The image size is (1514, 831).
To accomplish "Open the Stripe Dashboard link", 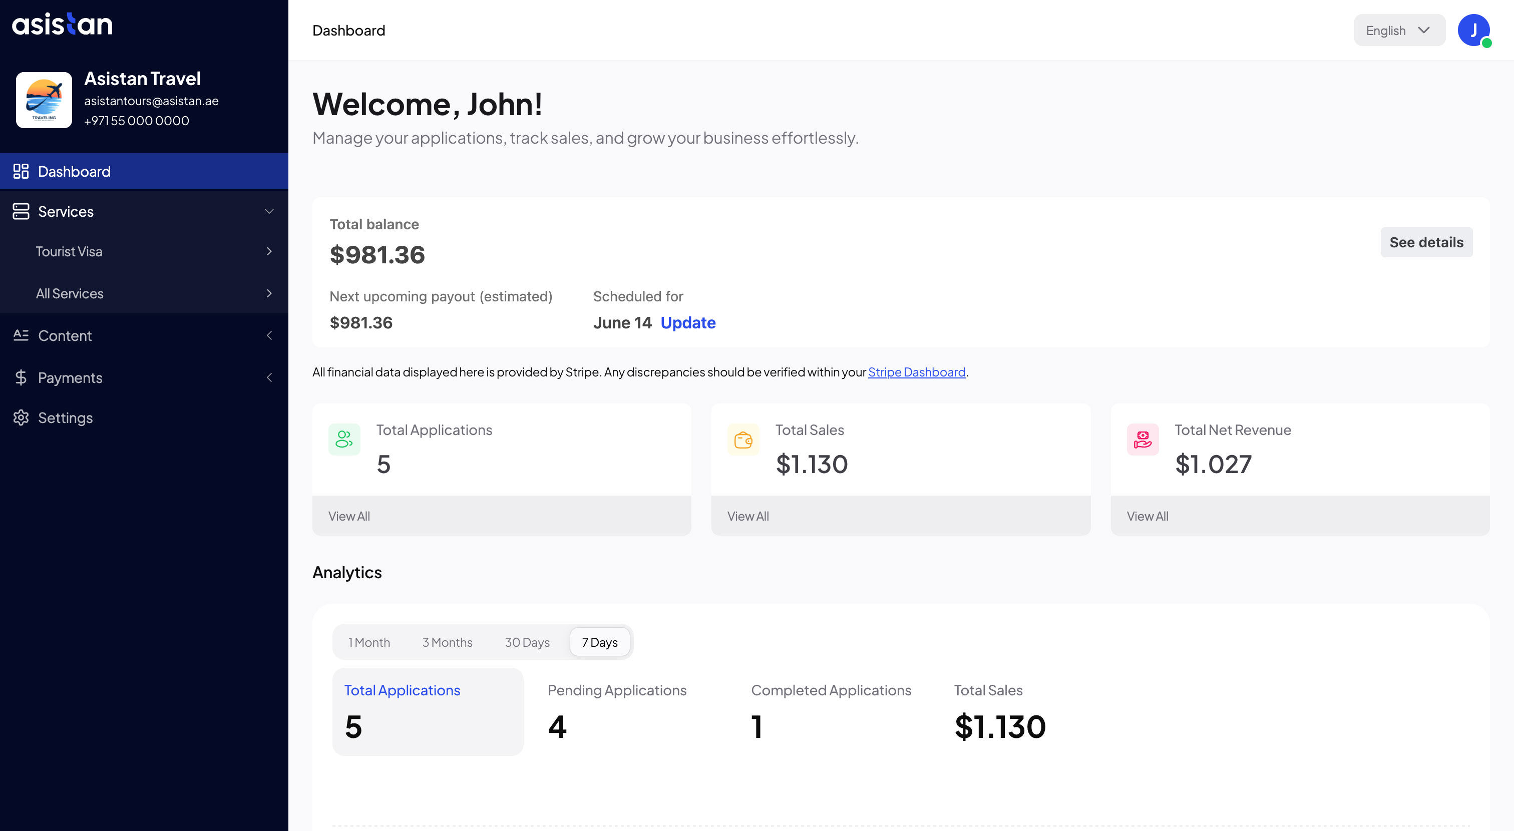I will click(916, 372).
